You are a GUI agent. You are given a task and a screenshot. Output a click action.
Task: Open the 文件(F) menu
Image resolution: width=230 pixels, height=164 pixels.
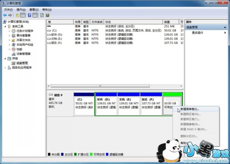click(8, 10)
